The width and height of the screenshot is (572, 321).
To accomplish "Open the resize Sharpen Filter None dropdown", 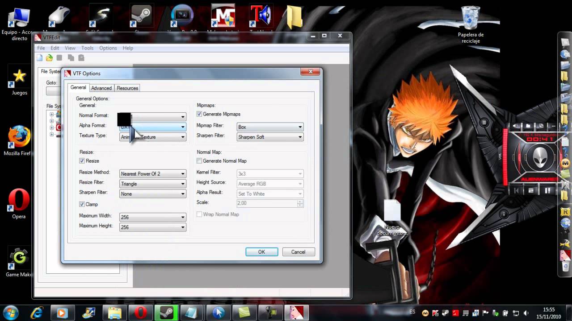I will point(152,193).
